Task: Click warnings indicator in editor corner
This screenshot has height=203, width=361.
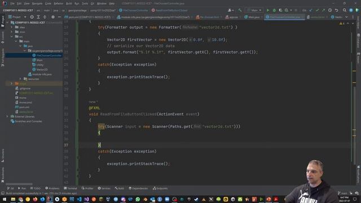Action: tap(342, 24)
